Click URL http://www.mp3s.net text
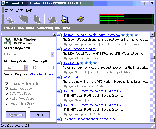The image size is (156, 129). (x=77, y=114)
